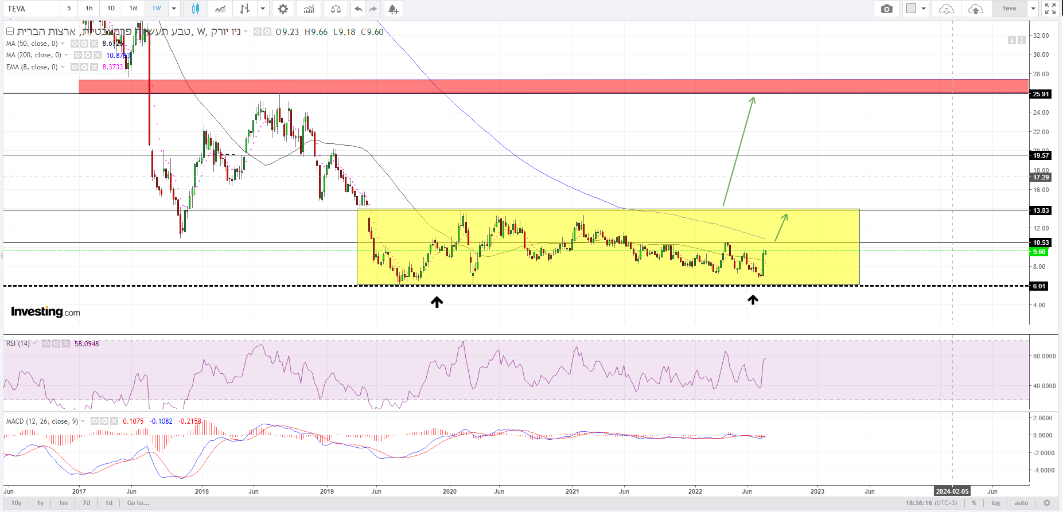The width and height of the screenshot is (1063, 512).
Task: Open saved layouts dropdown next to teva
Action: point(1033,9)
